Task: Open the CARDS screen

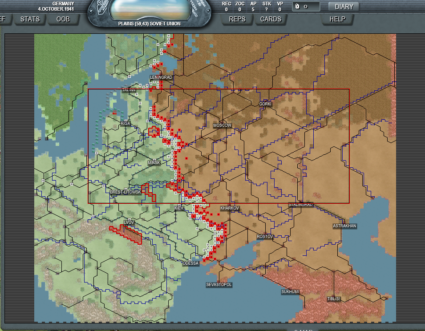Action: [271, 19]
